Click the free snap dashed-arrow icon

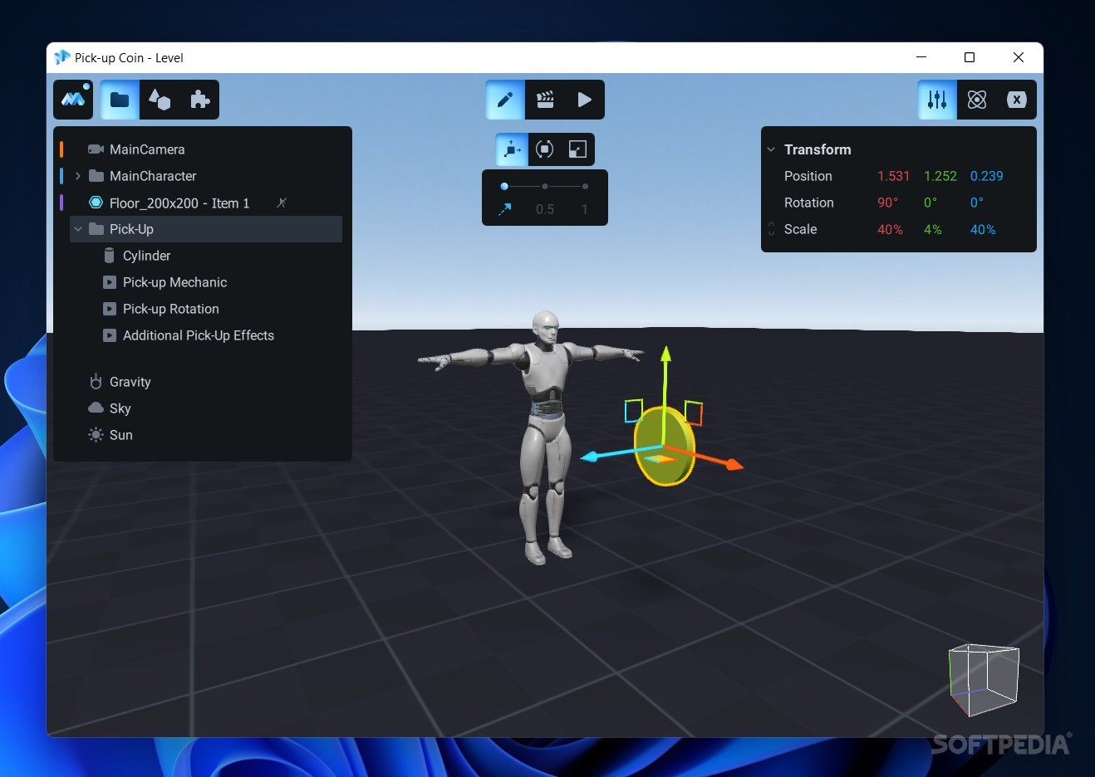(x=504, y=209)
